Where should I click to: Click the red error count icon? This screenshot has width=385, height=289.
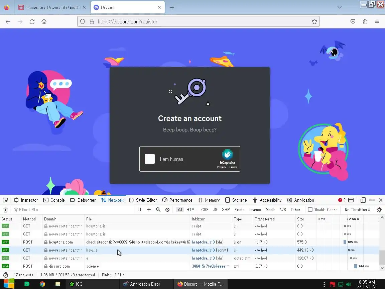tap(342, 200)
